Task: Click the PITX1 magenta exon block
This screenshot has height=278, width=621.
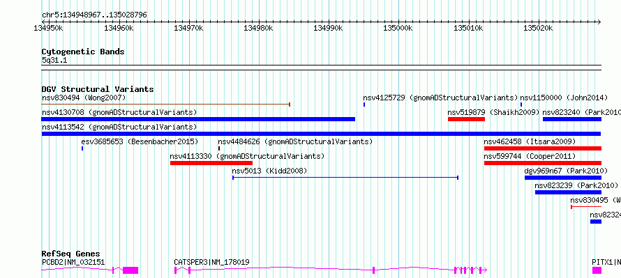Action: (597, 270)
